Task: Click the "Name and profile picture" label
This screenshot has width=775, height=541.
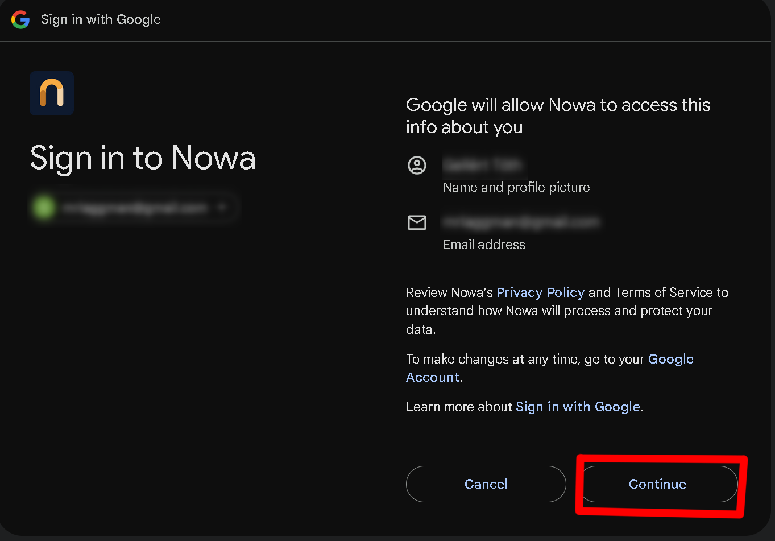Action: (516, 188)
